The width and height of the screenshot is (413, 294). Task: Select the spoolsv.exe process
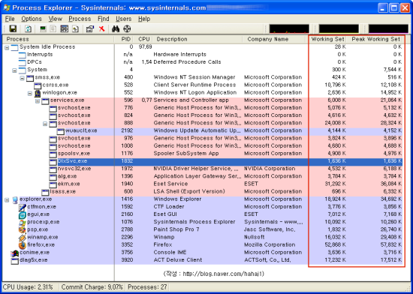[x=74, y=154]
